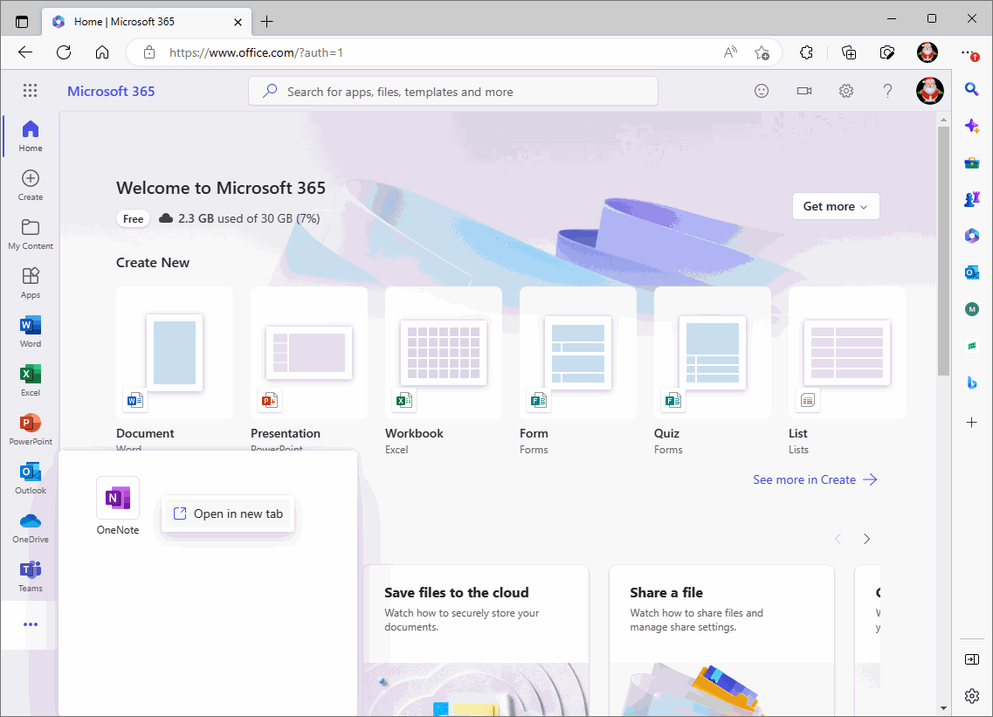Follow See more in Create link
Image resolution: width=993 pixels, height=717 pixels.
pyautogui.click(x=815, y=479)
